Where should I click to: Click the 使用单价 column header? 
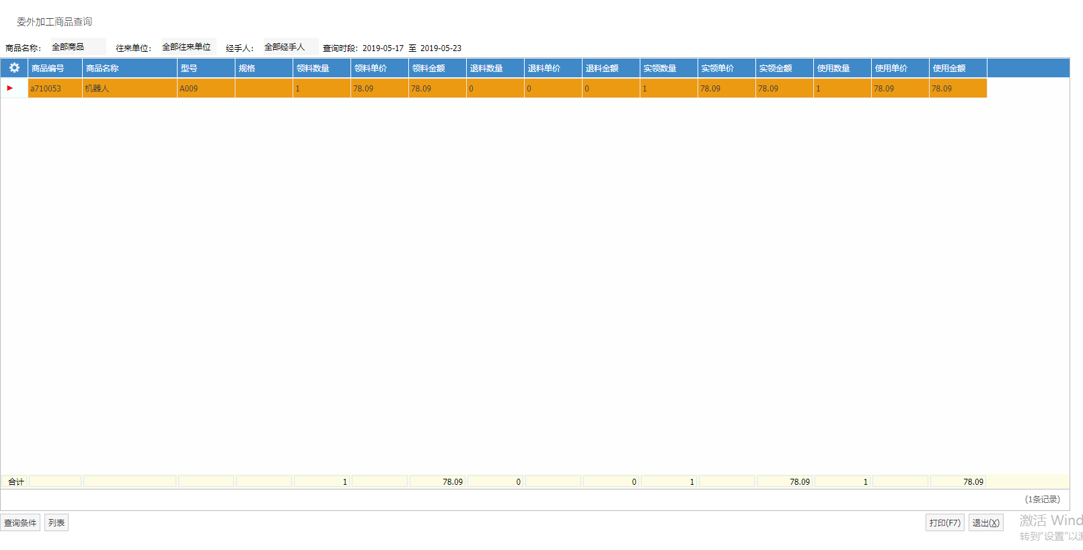[900, 68]
